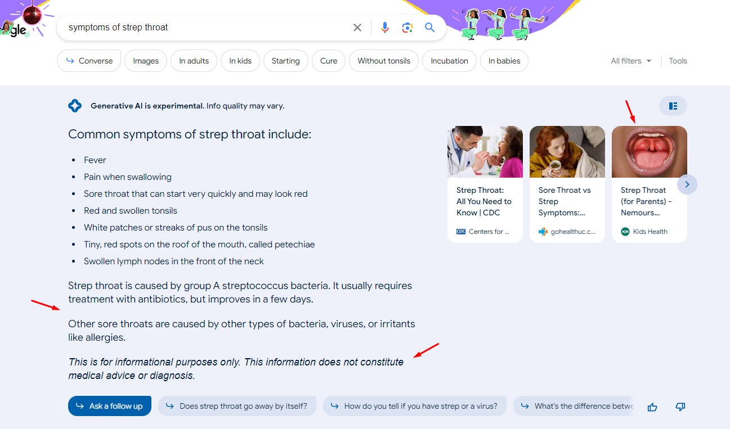Give thumbs up to the AI answer
The image size is (730, 429).
(652, 407)
